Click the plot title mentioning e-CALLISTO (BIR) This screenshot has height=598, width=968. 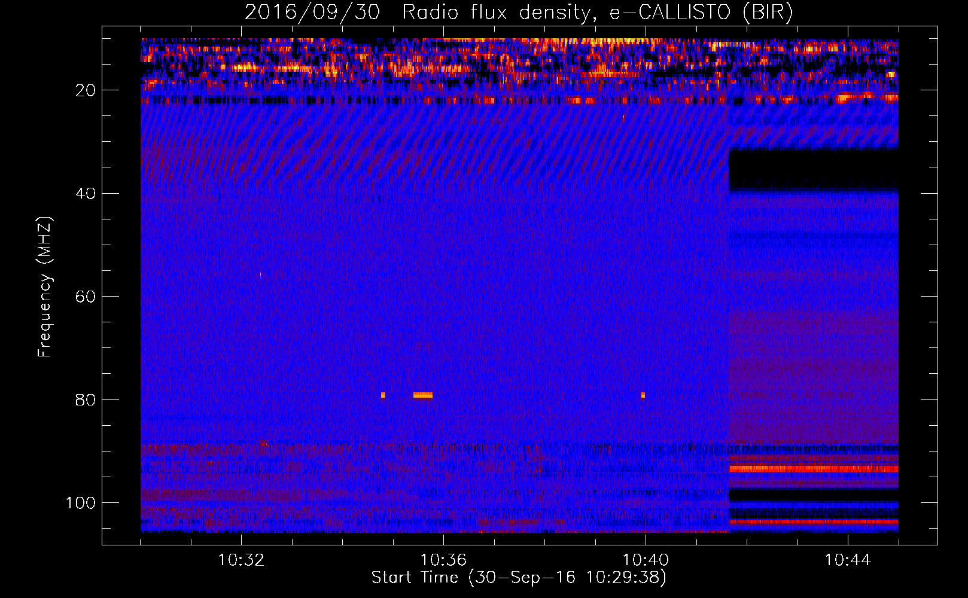[519, 12]
